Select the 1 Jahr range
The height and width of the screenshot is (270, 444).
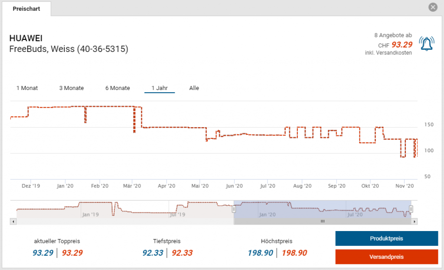159,88
